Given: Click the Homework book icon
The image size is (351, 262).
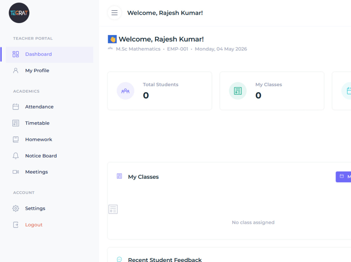Looking at the screenshot, I should click(x=16, y=140).
